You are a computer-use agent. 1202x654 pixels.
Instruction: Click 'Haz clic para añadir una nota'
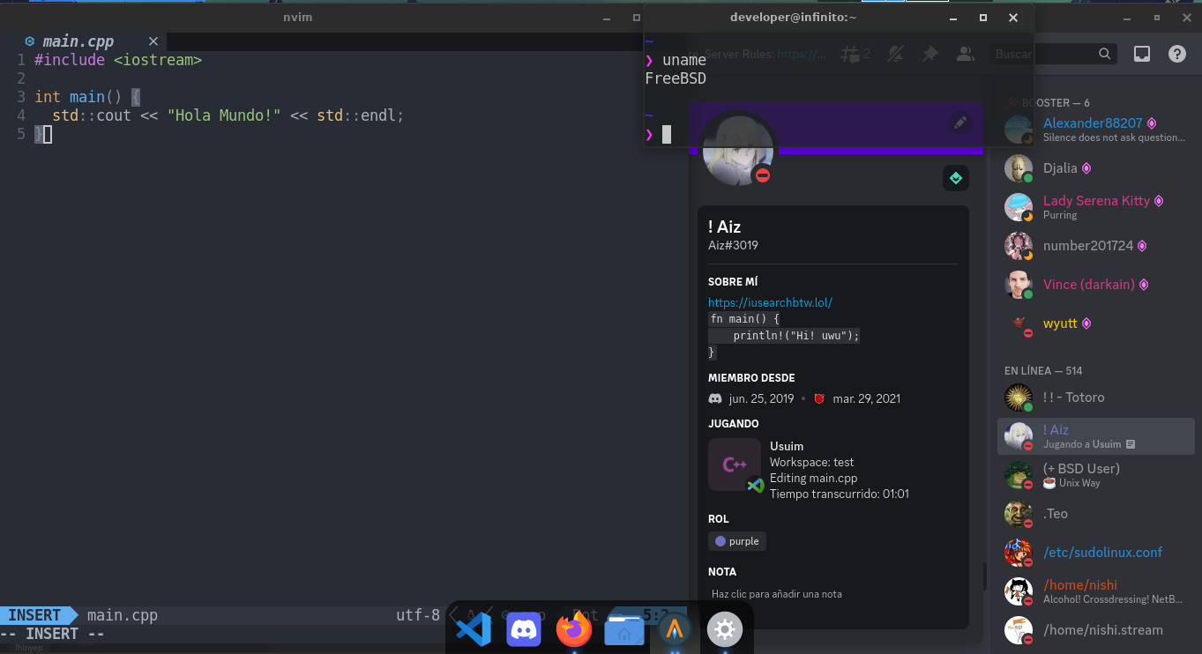click(x=777, y=594)
